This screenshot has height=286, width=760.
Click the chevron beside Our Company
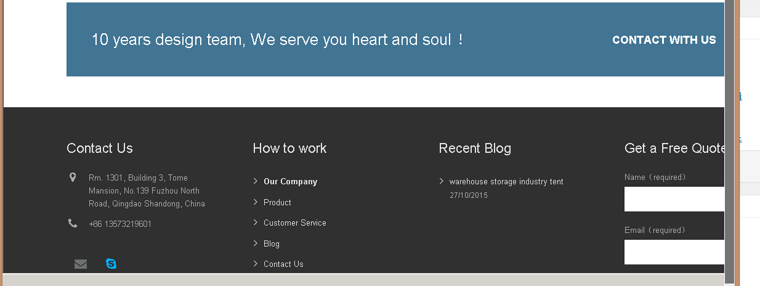click(256, 181)
